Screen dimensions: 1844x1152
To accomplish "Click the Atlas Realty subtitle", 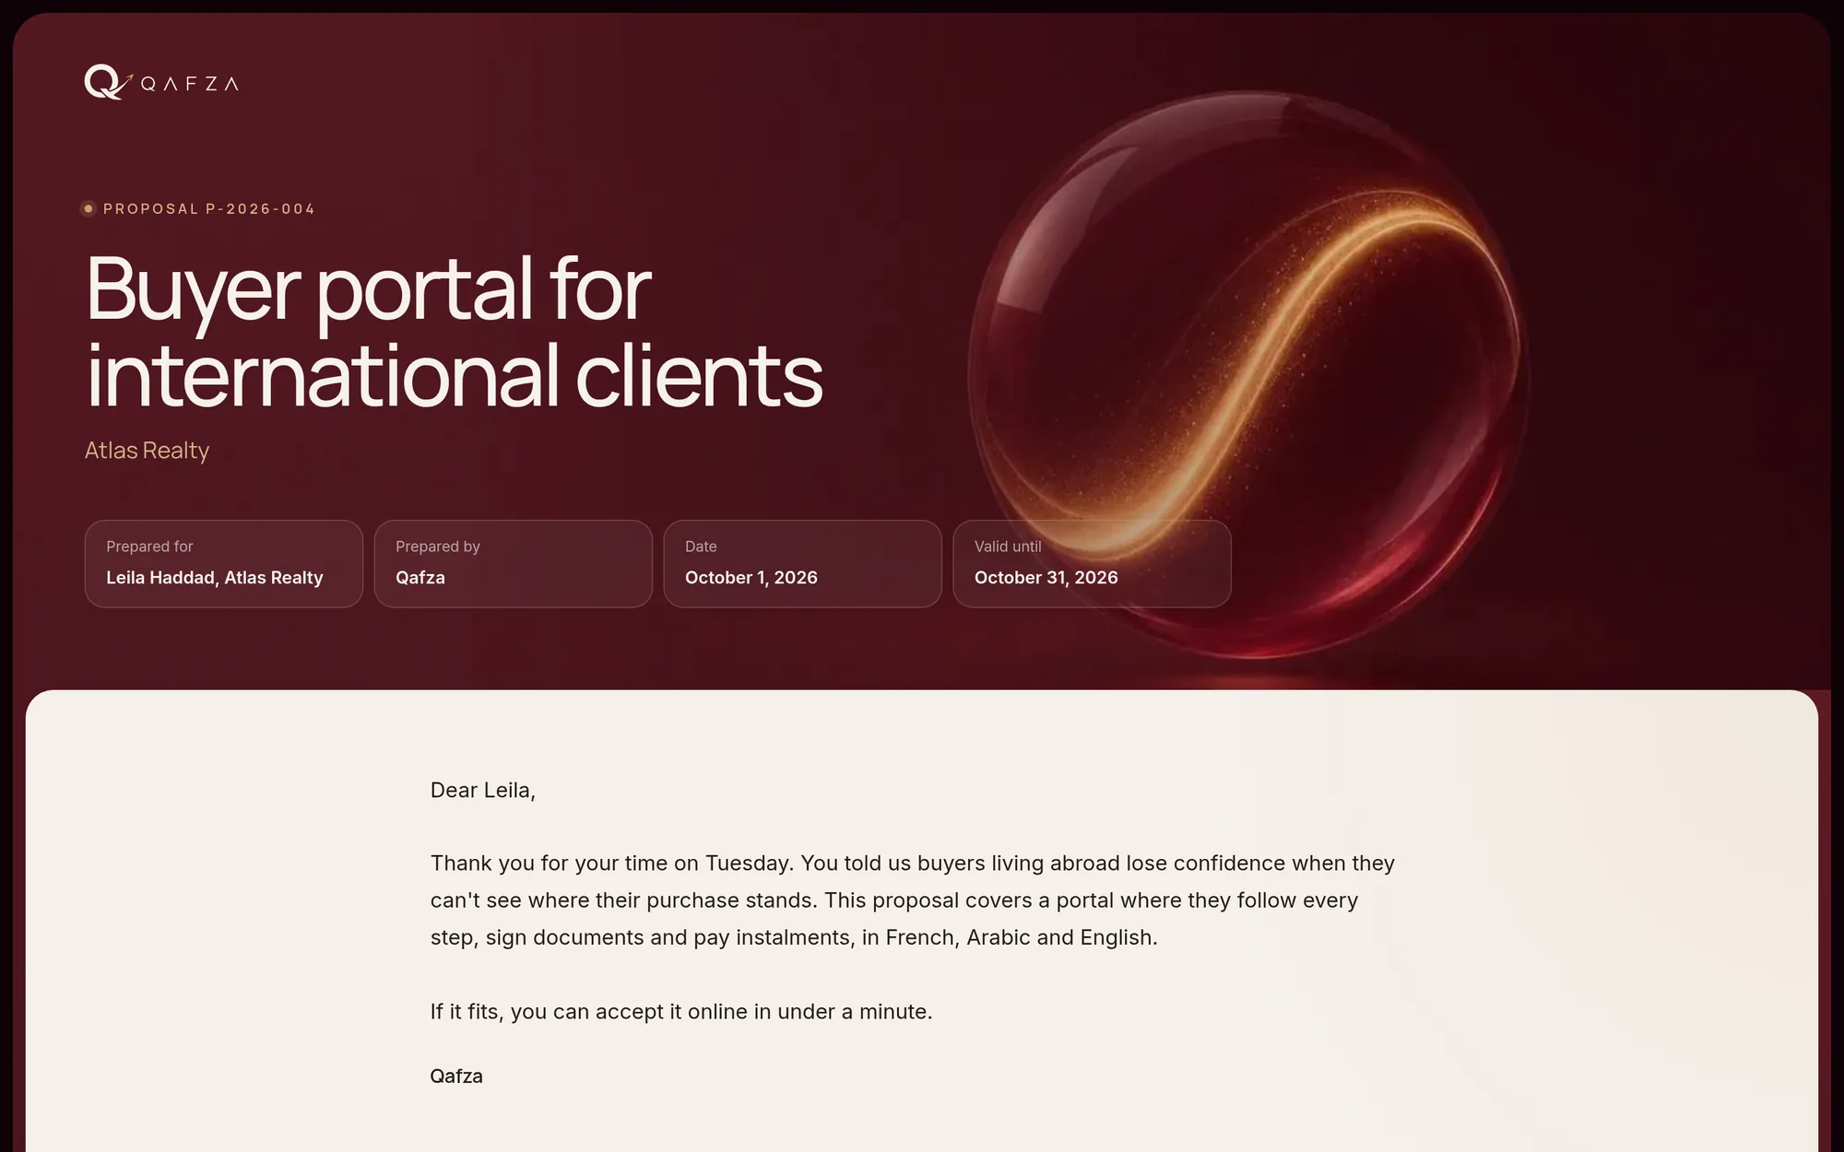I will coord(147,450).
